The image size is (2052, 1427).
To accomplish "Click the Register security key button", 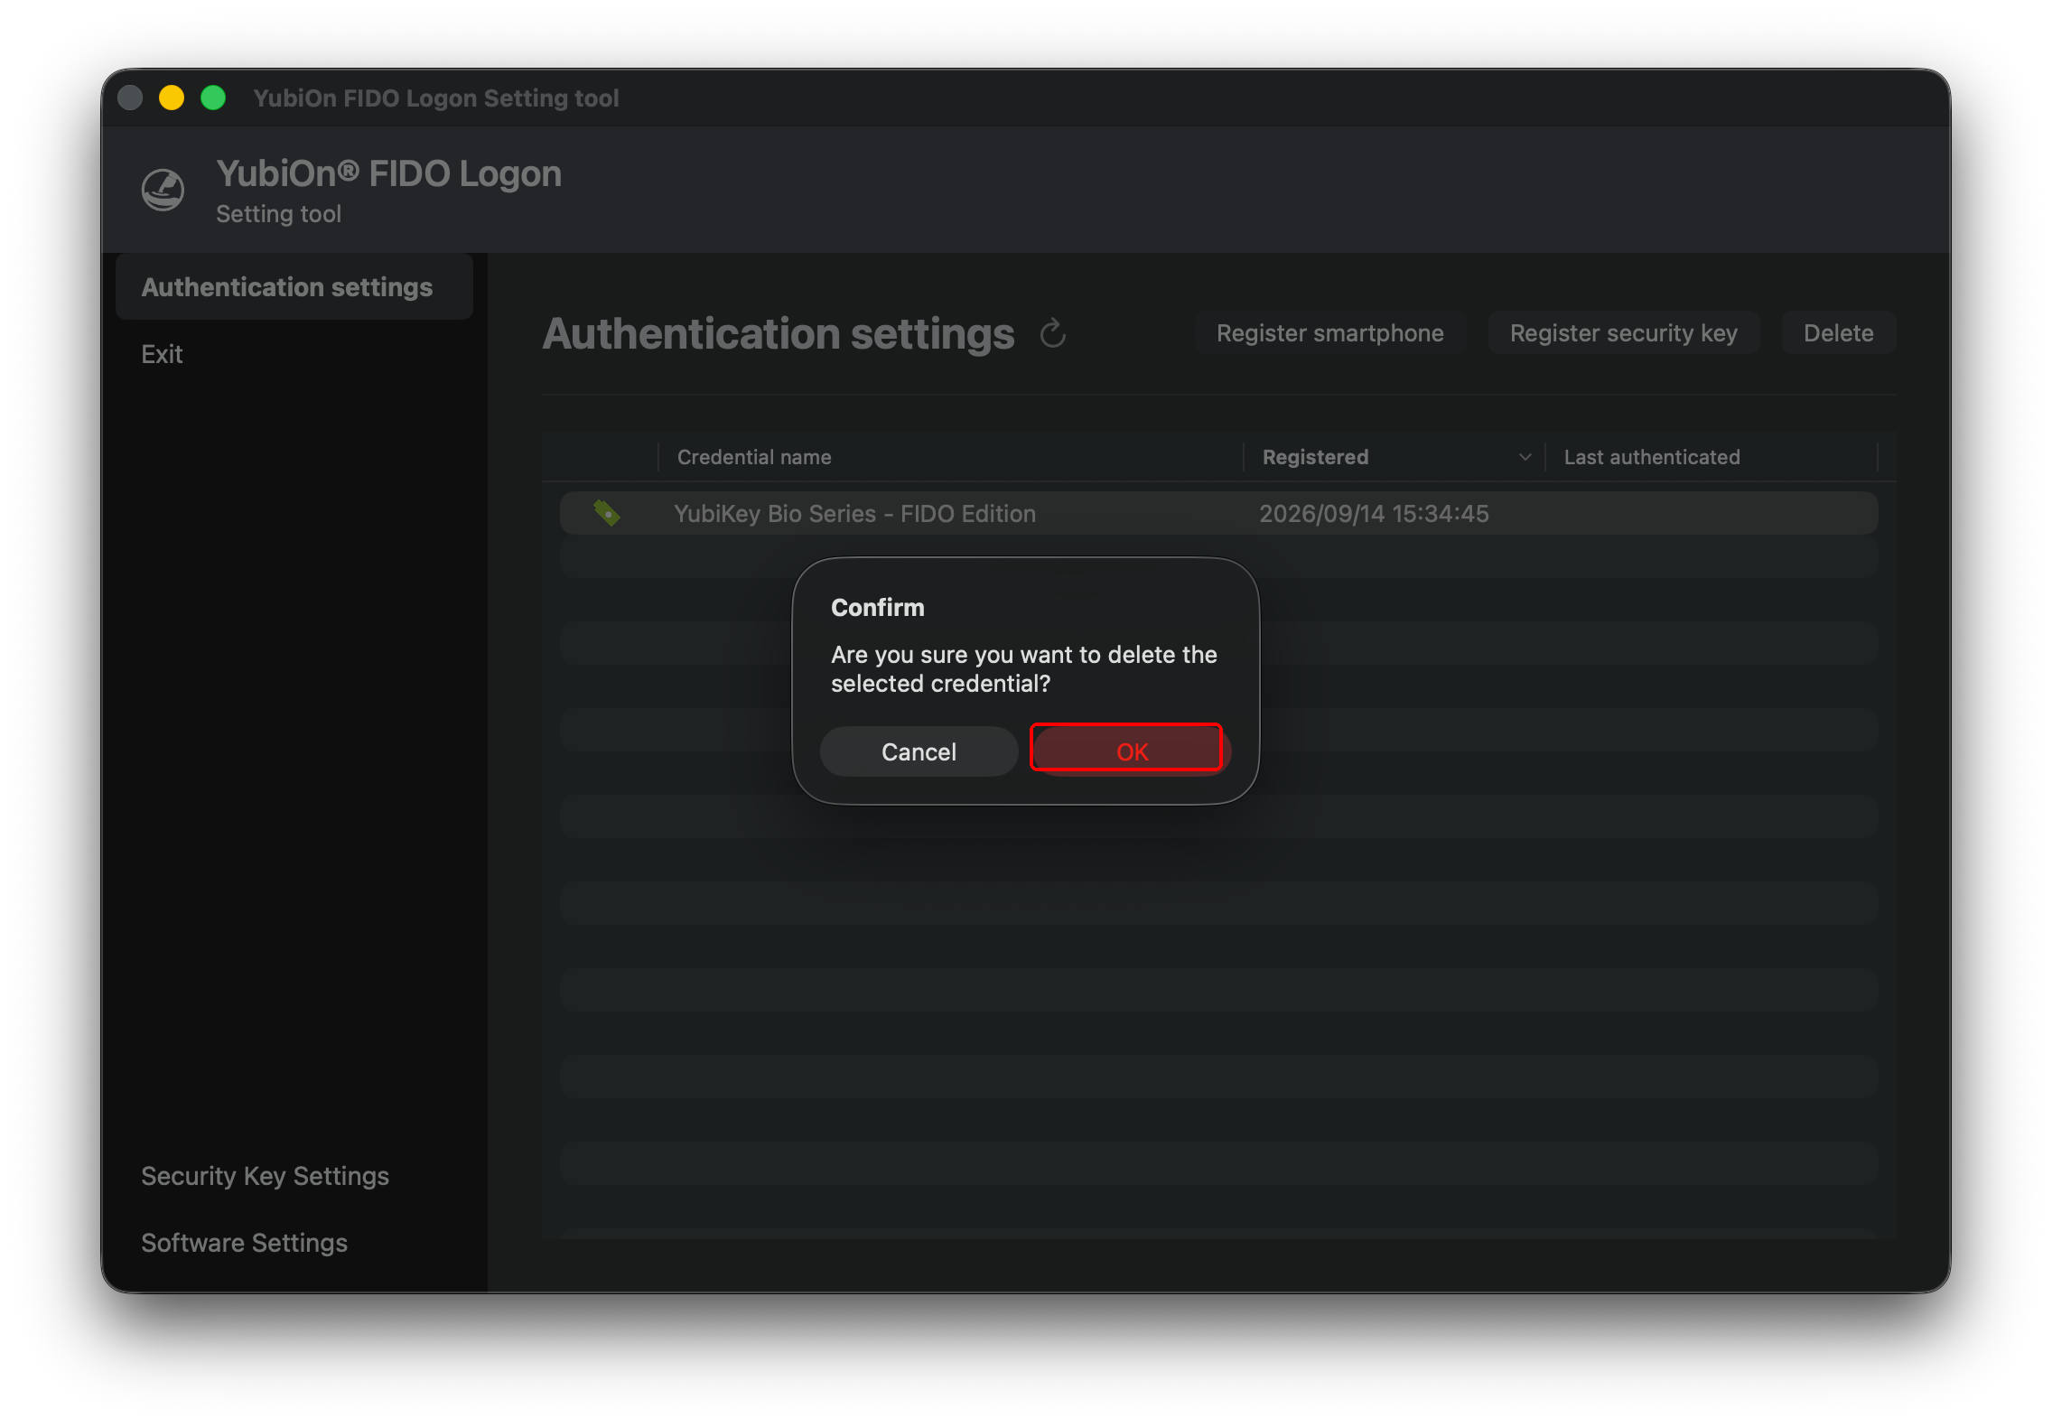I will tap(1623, 333).
